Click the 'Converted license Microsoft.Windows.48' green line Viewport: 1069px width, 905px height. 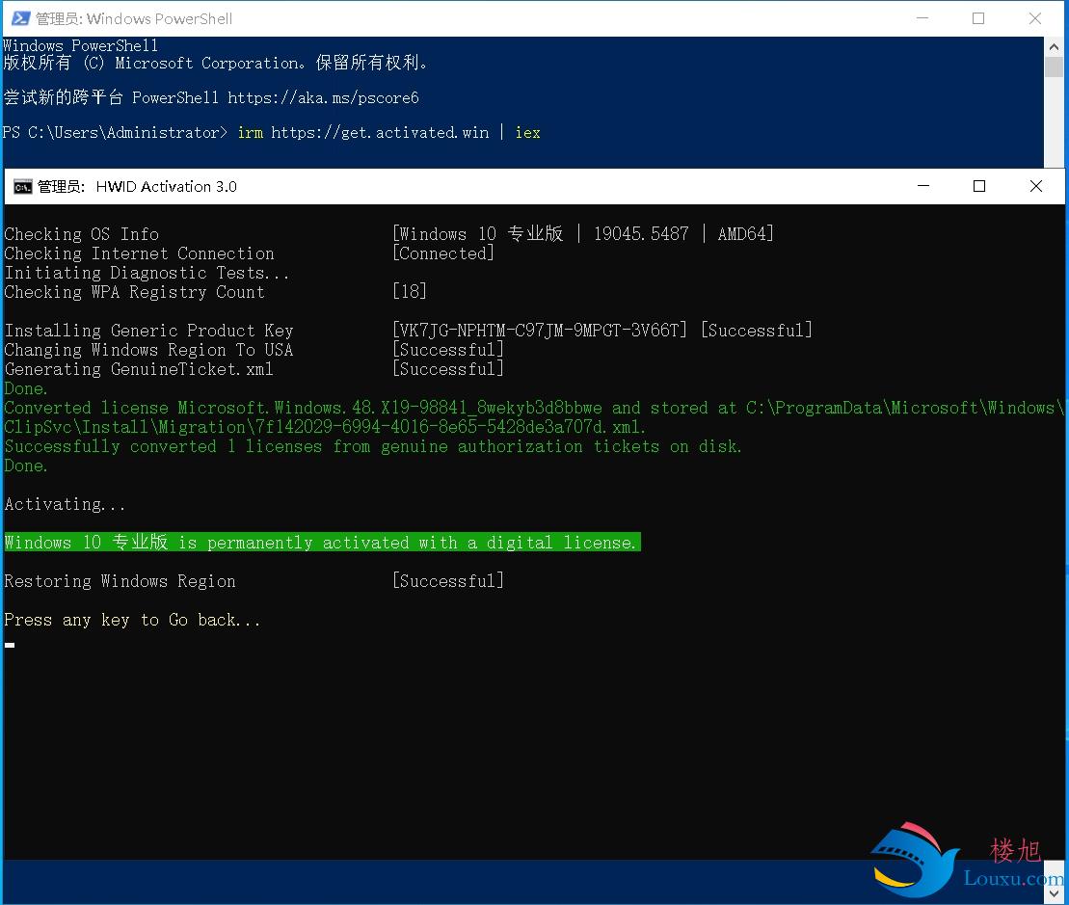click(x=534, y=408)
